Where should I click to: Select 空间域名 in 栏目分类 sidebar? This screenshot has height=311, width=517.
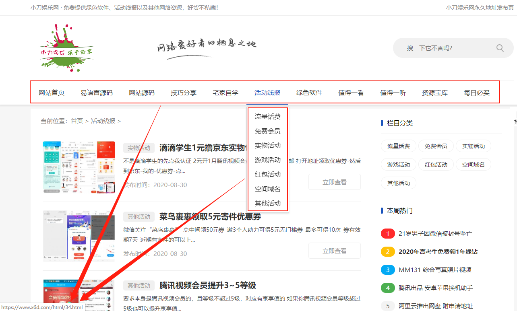[474, 165]
